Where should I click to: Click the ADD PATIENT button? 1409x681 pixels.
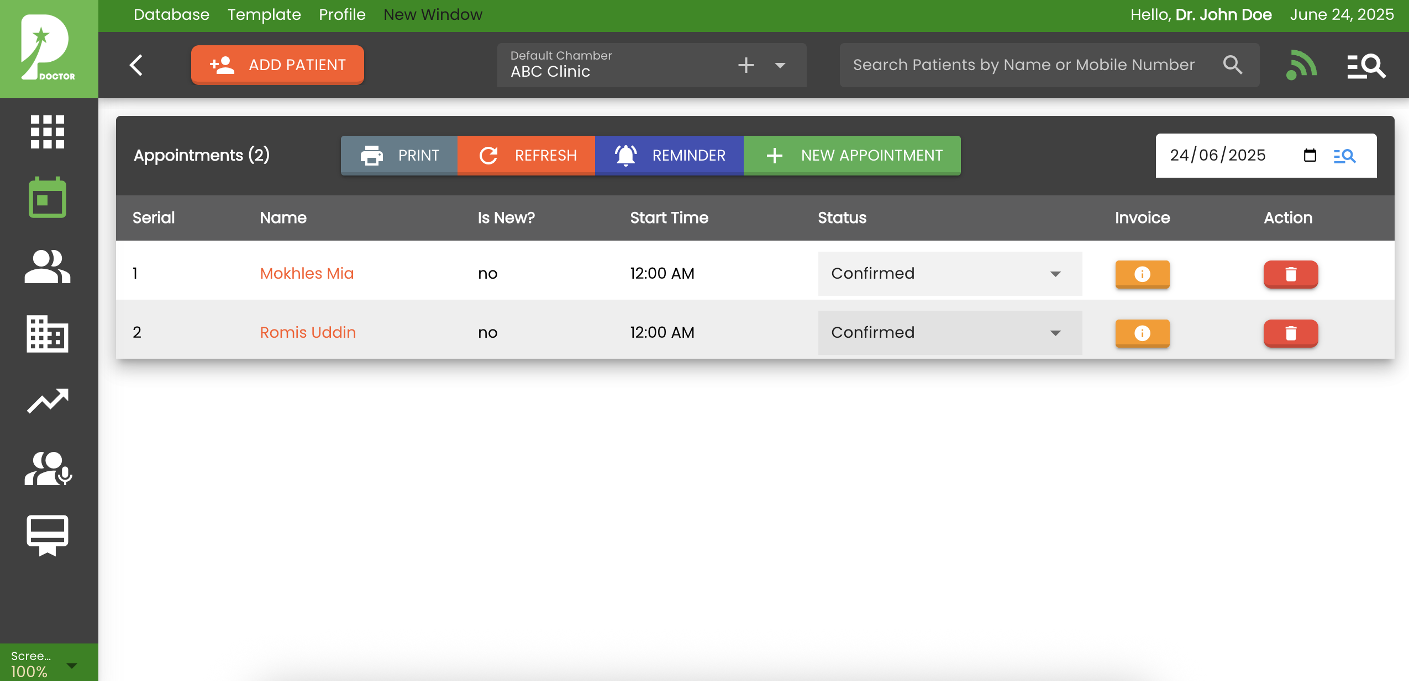277,65
